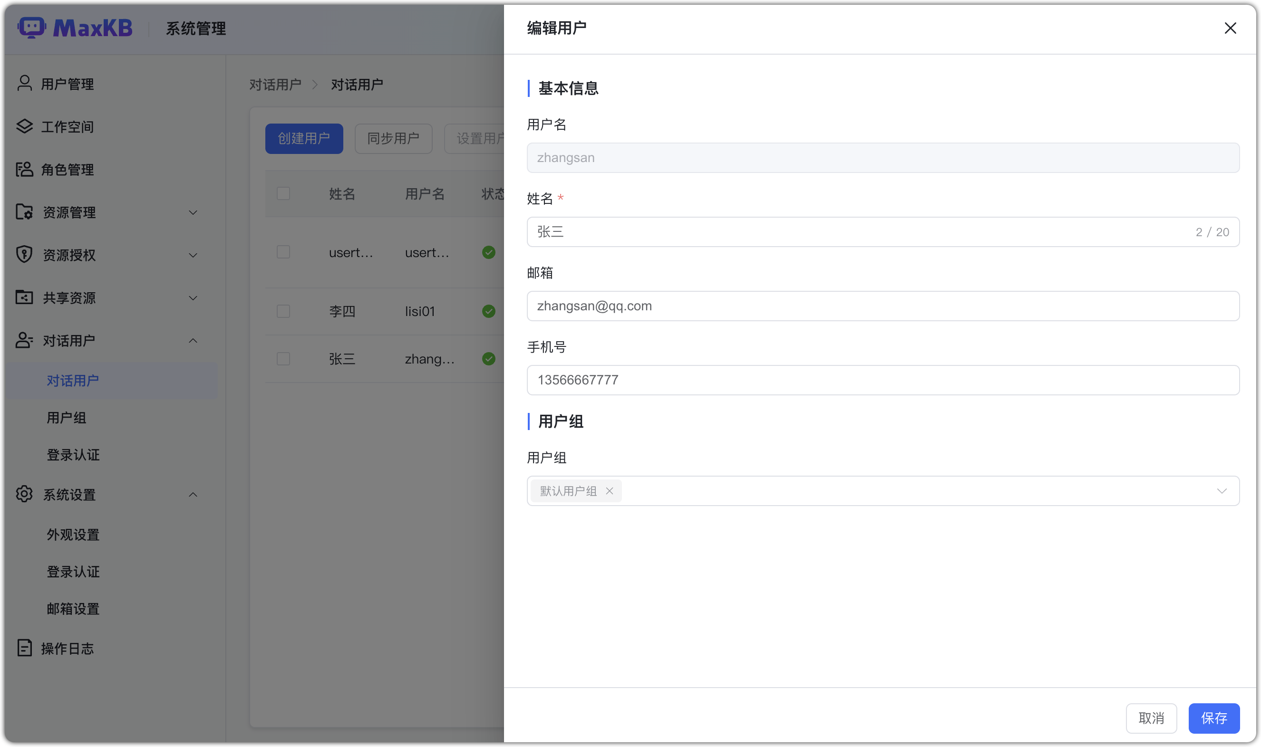Select the 资源管理 icon in sidebar
Screen dimensions: 1261x747
pos(24,212)
